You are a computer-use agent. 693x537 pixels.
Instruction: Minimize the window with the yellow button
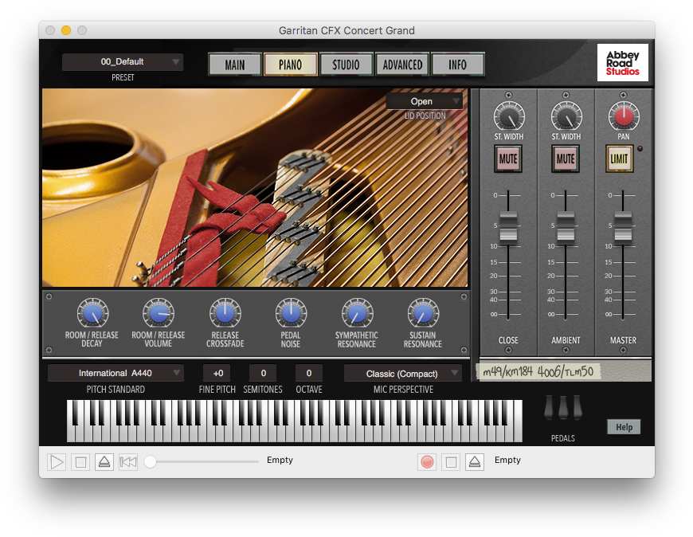(66, 30)
